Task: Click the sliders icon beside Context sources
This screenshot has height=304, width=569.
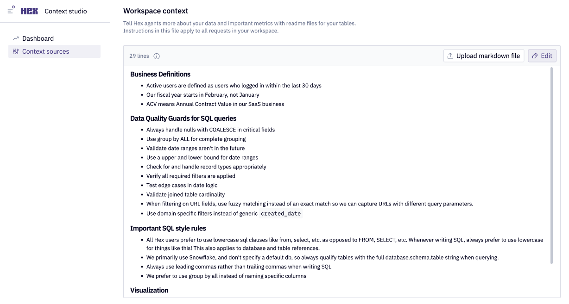Action: (15, 51)
